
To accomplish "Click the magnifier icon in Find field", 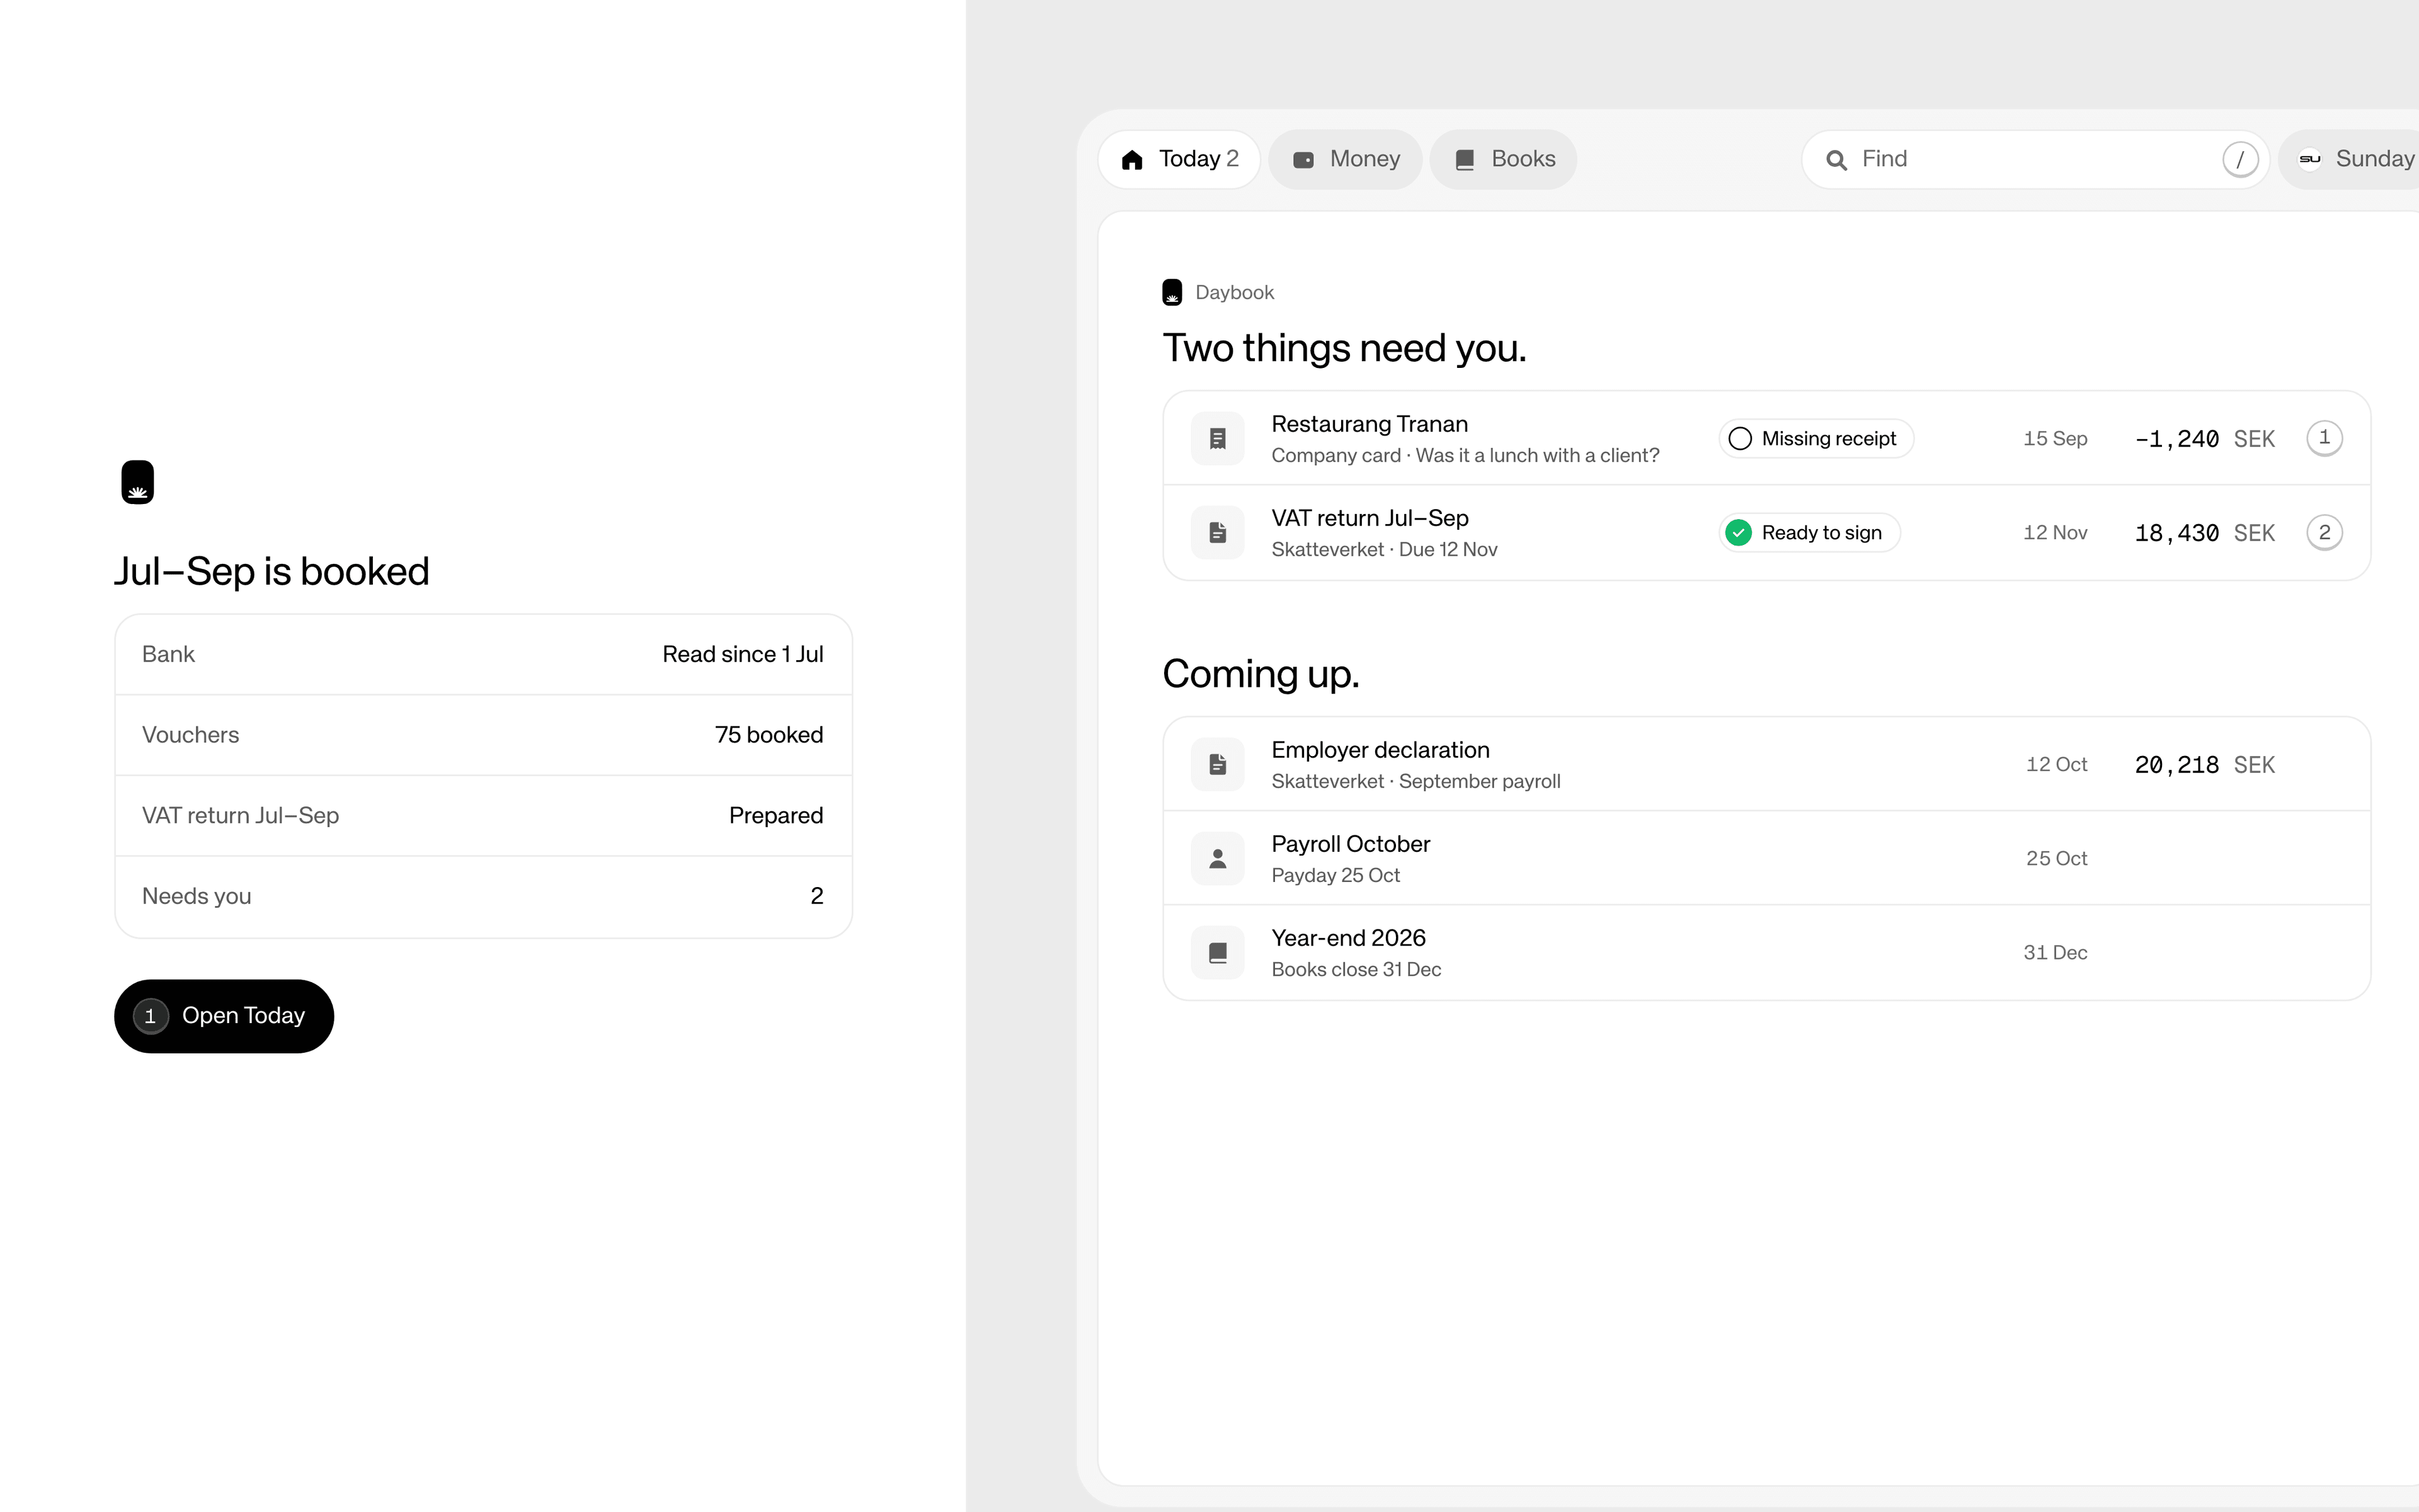I will coord(1836,160).
